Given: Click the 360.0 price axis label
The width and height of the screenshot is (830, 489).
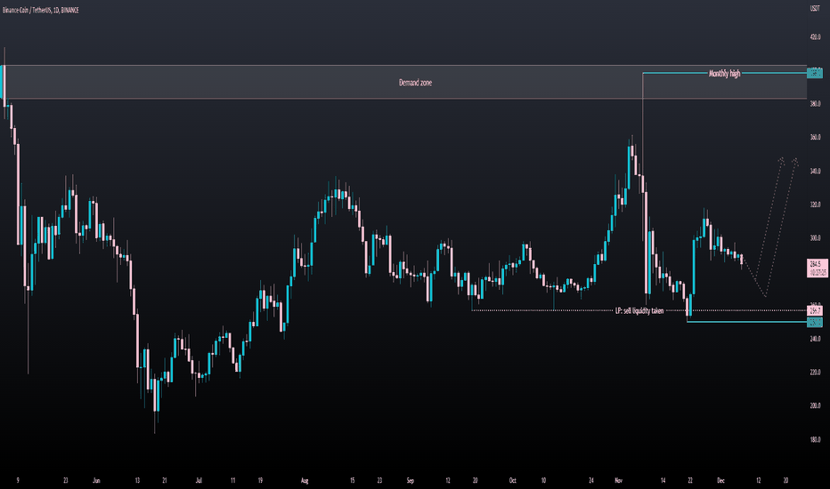Looking at the screenshot, I should pyautogui.click(x=815, y=138).
